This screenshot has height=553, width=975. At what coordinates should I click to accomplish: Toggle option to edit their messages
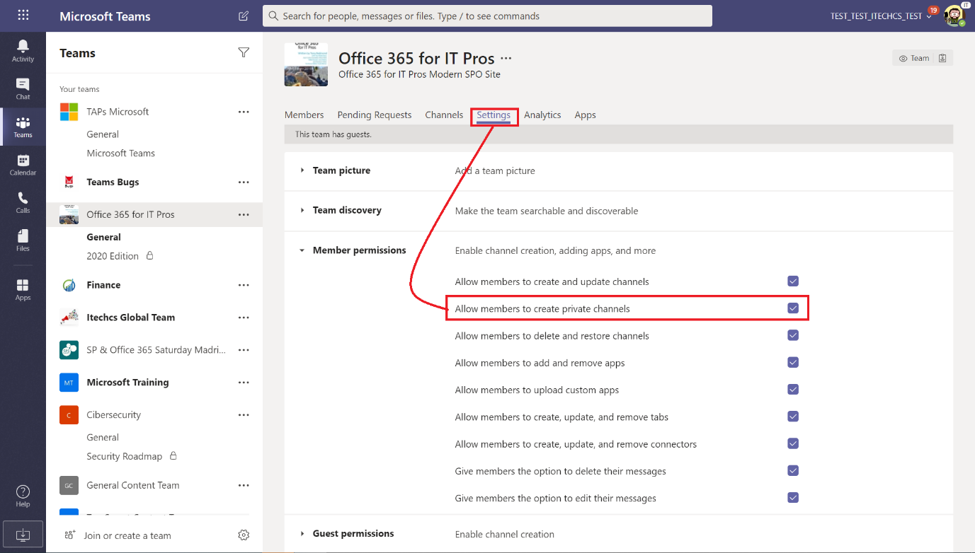click(x=792, y=498)
